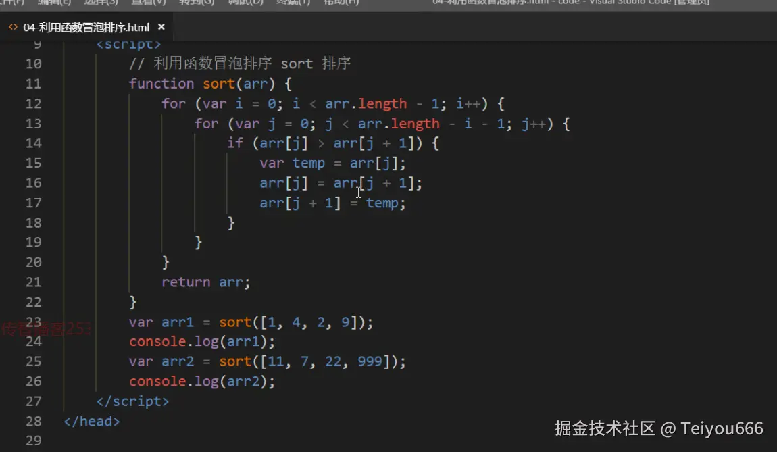Open the 查看(V) menu
This screenshot has width=777, height=452.
tap(148, 3)
